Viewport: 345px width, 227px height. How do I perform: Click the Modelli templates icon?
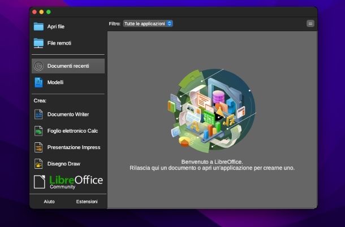pyautogui.click(x=38, y=82)
